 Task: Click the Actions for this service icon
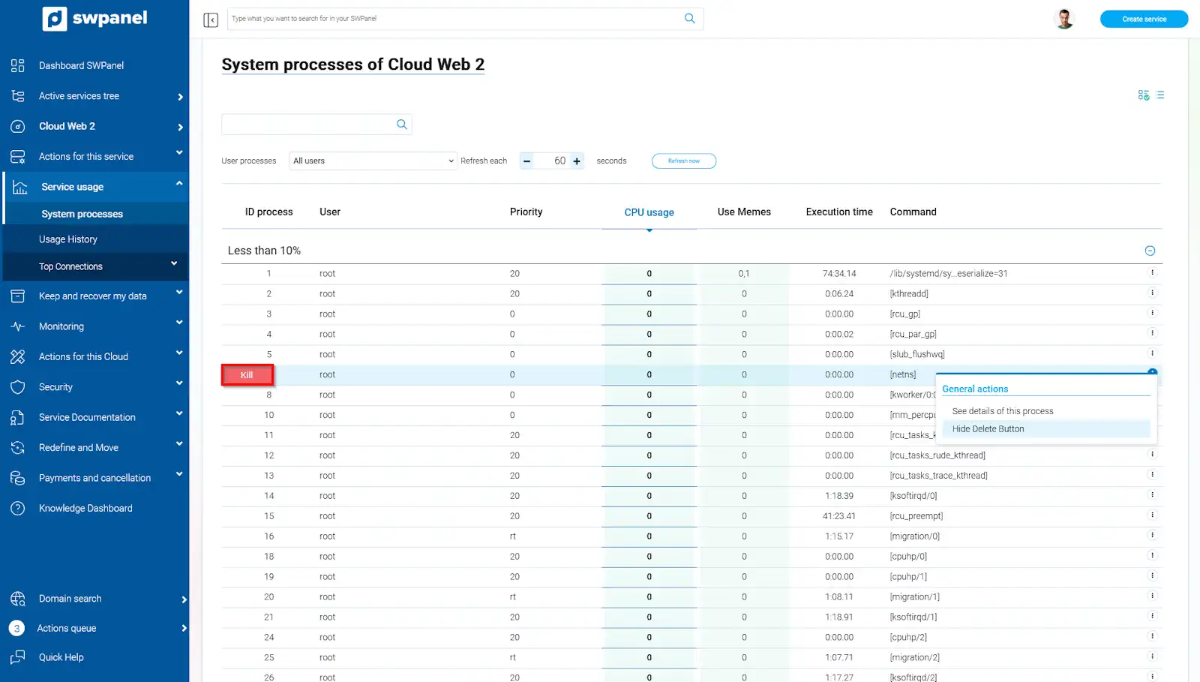click(18, 157)
